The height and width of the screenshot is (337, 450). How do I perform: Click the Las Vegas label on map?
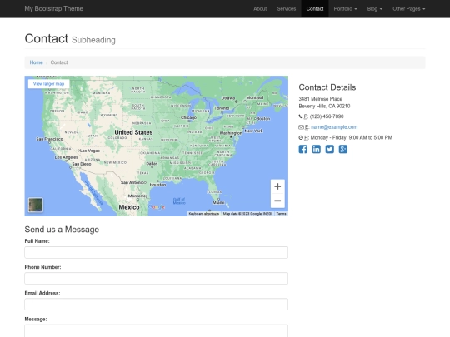tap(90, 151)
